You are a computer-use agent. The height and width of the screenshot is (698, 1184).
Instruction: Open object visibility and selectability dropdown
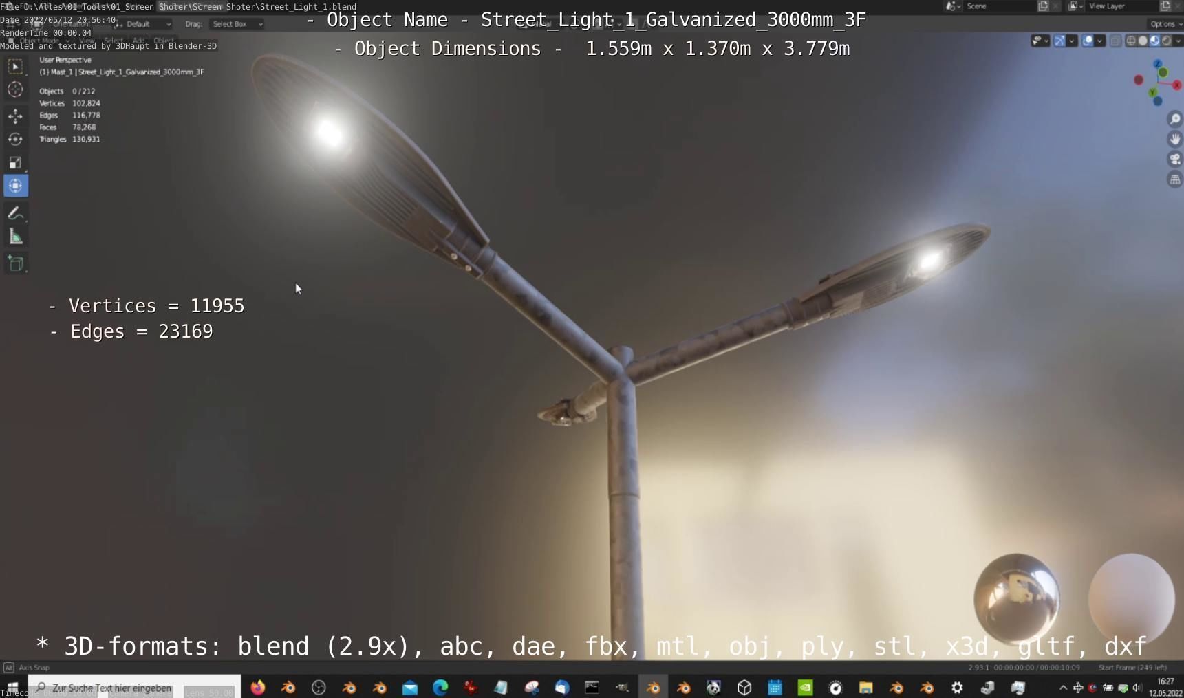tap(1040, 41)
